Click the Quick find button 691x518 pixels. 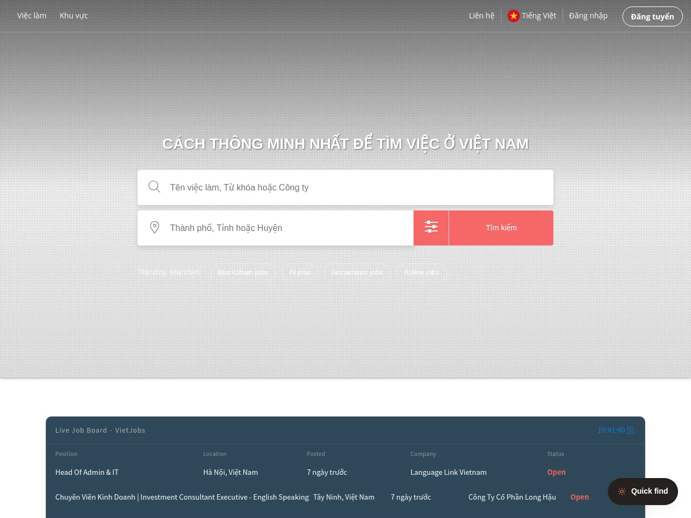[643, 492]
